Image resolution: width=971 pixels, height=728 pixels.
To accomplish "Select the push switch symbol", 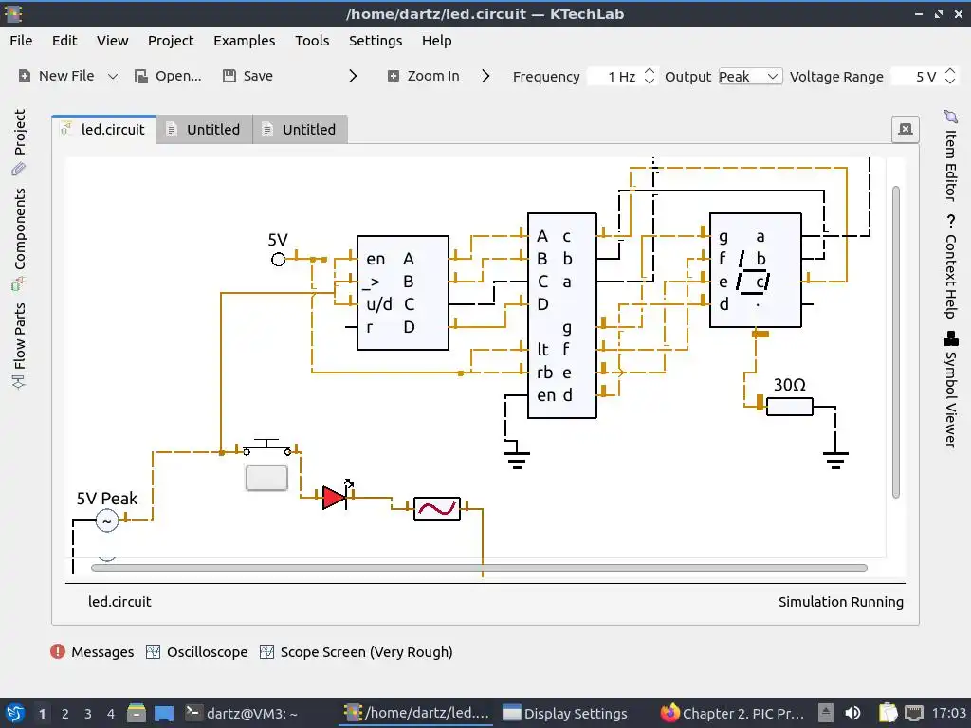I will [x=266, y=447].
